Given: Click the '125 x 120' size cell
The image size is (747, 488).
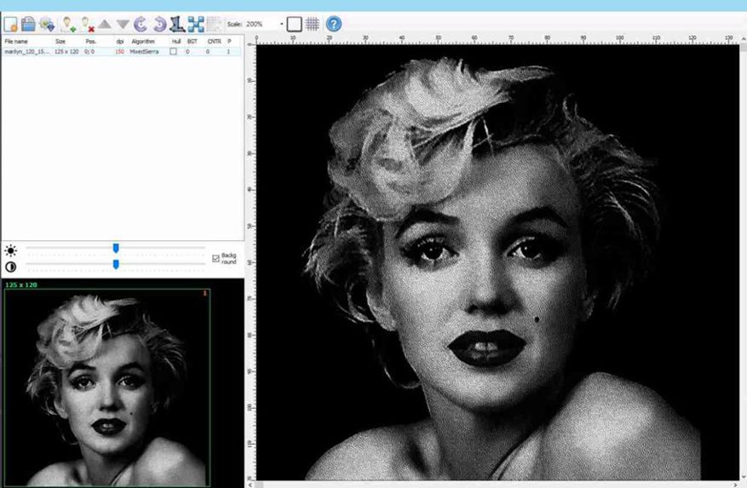Looking at the screenshot, I should pos(66,51).
